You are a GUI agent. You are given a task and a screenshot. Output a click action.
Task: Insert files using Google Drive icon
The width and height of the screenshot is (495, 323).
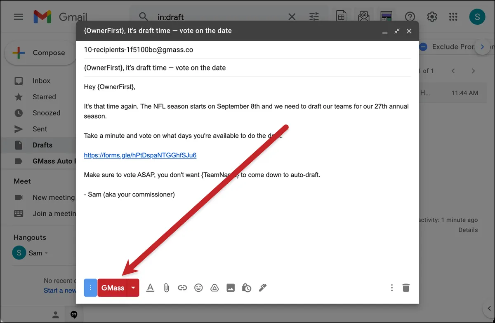[214, 288]
